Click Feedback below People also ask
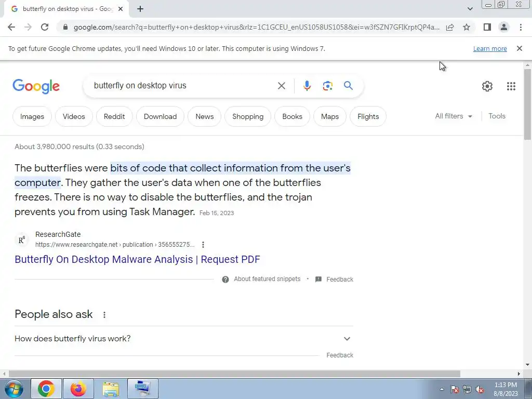This screenshot has height=399, width=532. tap(340, 355)
